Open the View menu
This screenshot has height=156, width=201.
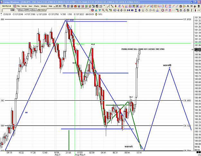[30, 6]
